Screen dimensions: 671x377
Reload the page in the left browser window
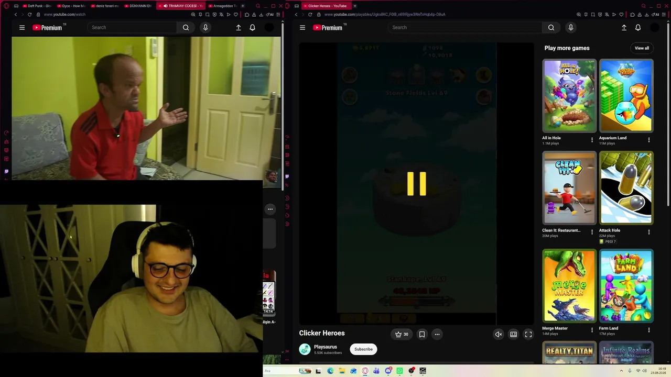29,15
